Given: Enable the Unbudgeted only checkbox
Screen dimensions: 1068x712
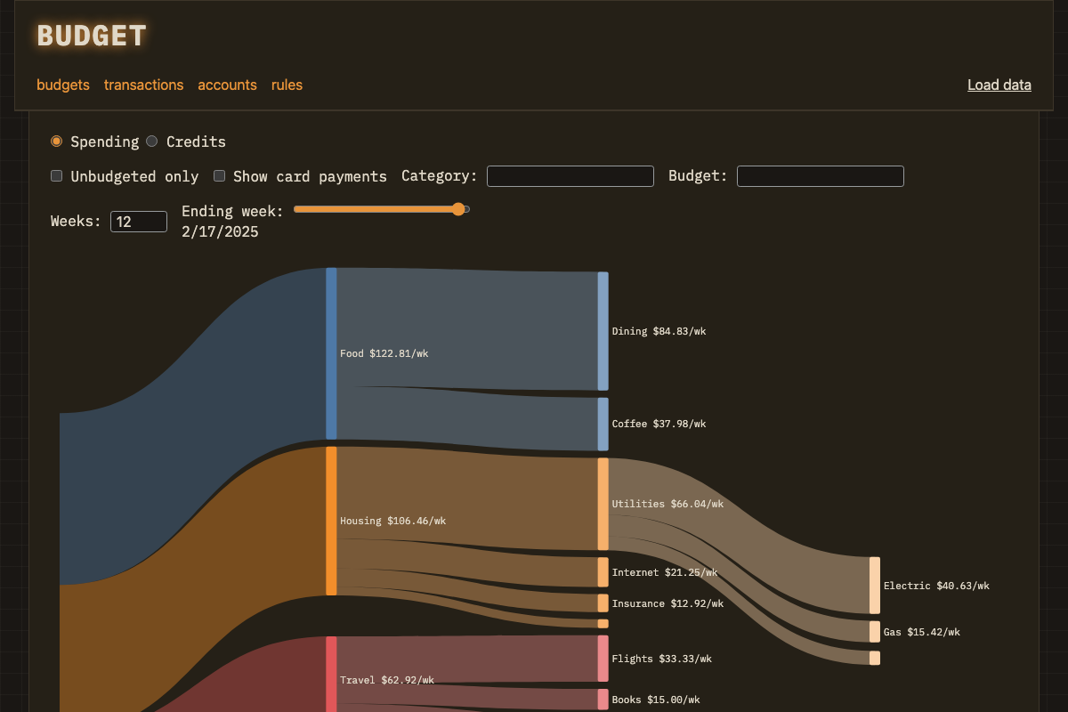Looking at the screenshot, I should (x=56, y=176).
